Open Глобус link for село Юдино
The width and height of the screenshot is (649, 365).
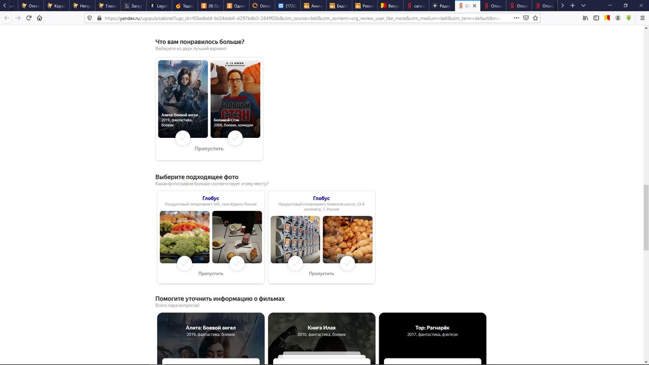pyautogui.click(x=210, y=198)
